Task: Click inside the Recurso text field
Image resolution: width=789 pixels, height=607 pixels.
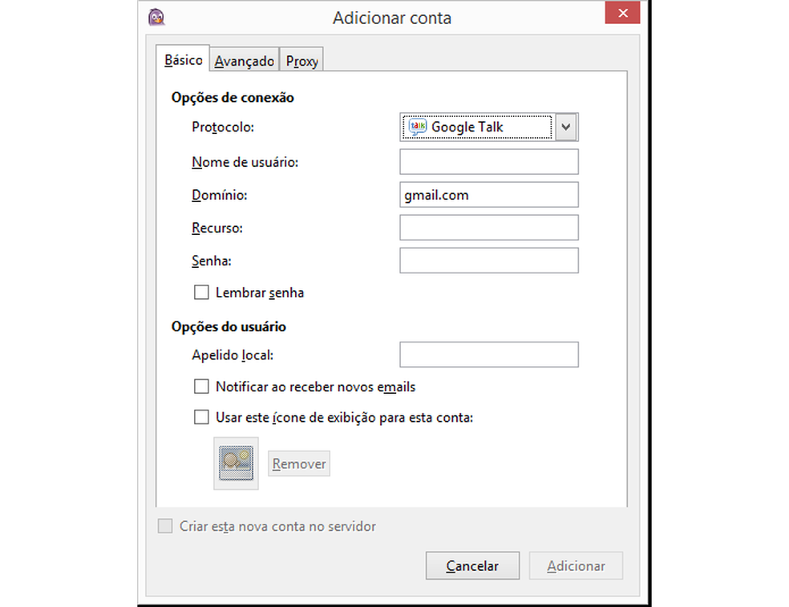Action: 488,227
